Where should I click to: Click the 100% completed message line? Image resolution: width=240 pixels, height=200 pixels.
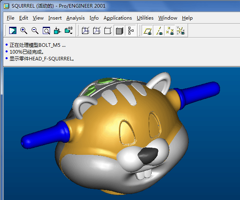pyautogui.click(x=27, y=52)
